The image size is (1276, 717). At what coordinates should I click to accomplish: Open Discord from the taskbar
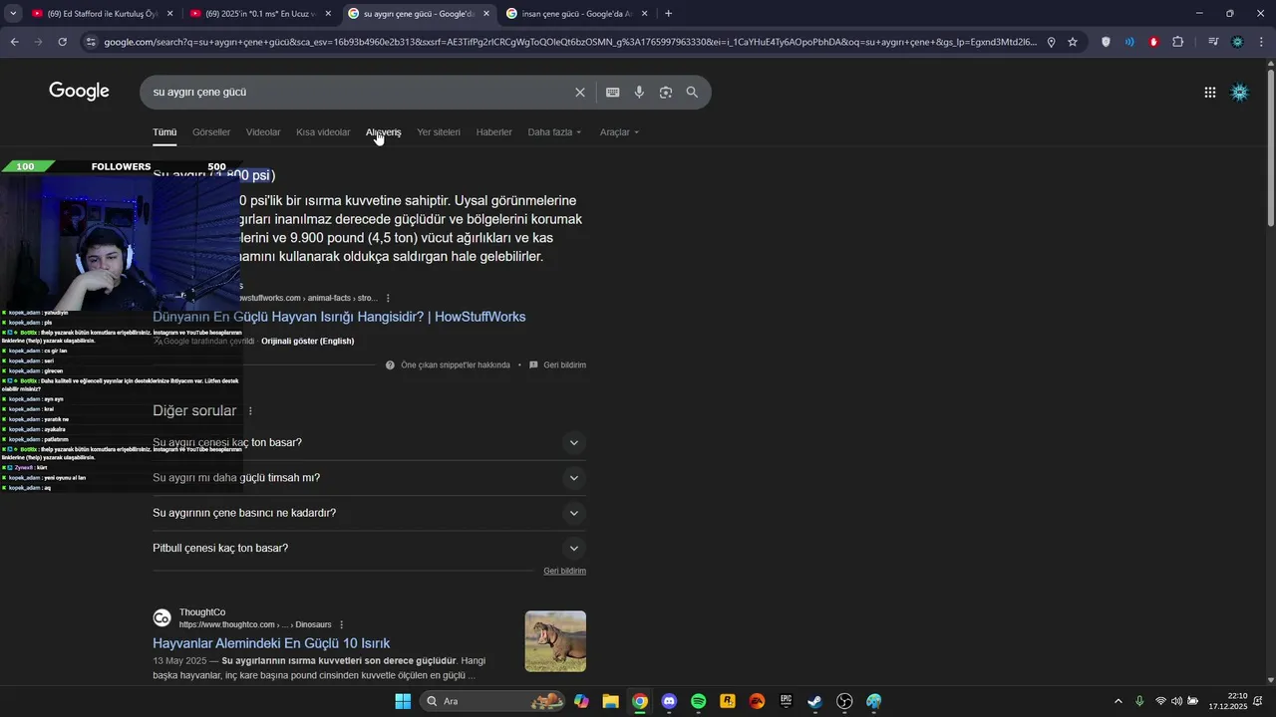669,701
